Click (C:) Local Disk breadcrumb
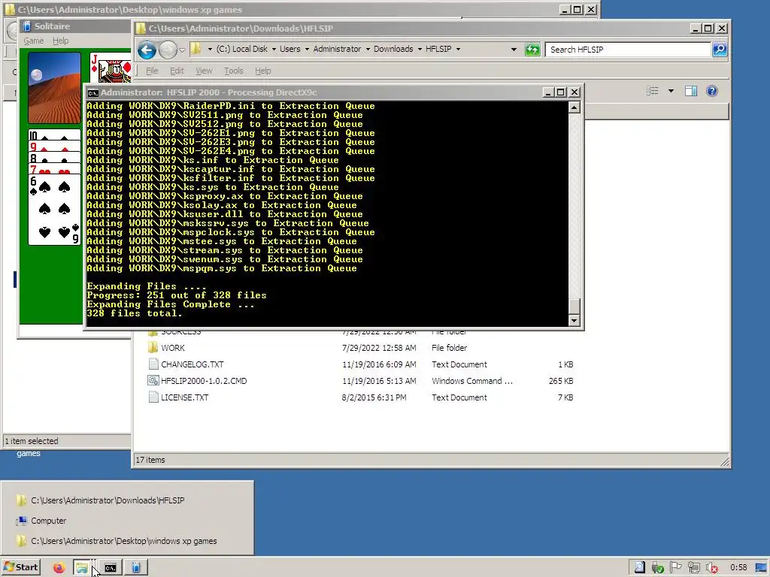Viewport: 770px width, 577px height. 242,49
